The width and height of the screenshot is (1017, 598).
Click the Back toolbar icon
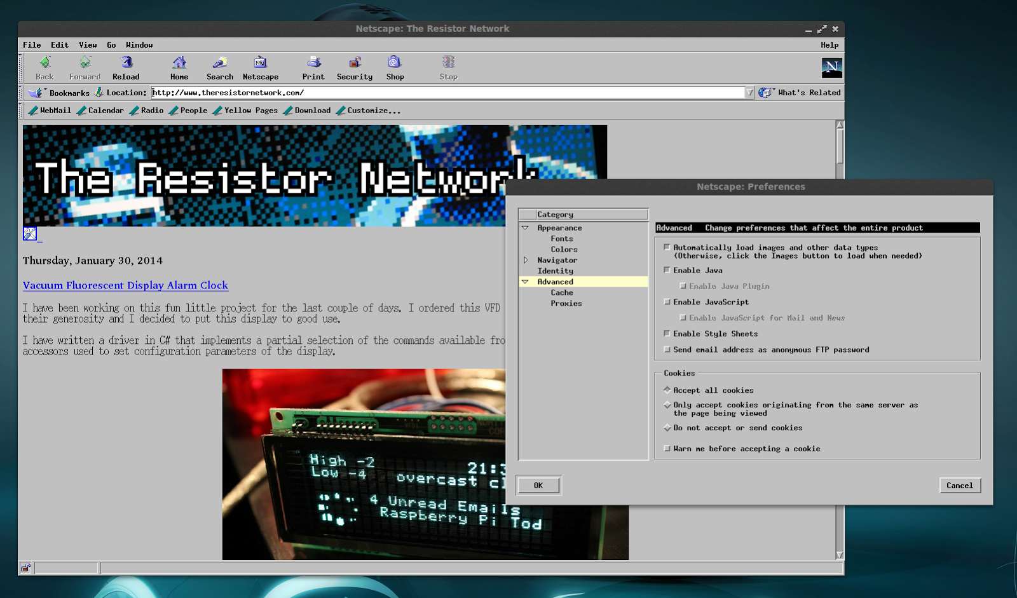click(44, 62)
